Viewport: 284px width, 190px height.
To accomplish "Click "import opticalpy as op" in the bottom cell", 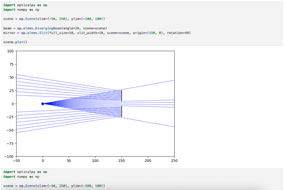I will click(25, 172).
